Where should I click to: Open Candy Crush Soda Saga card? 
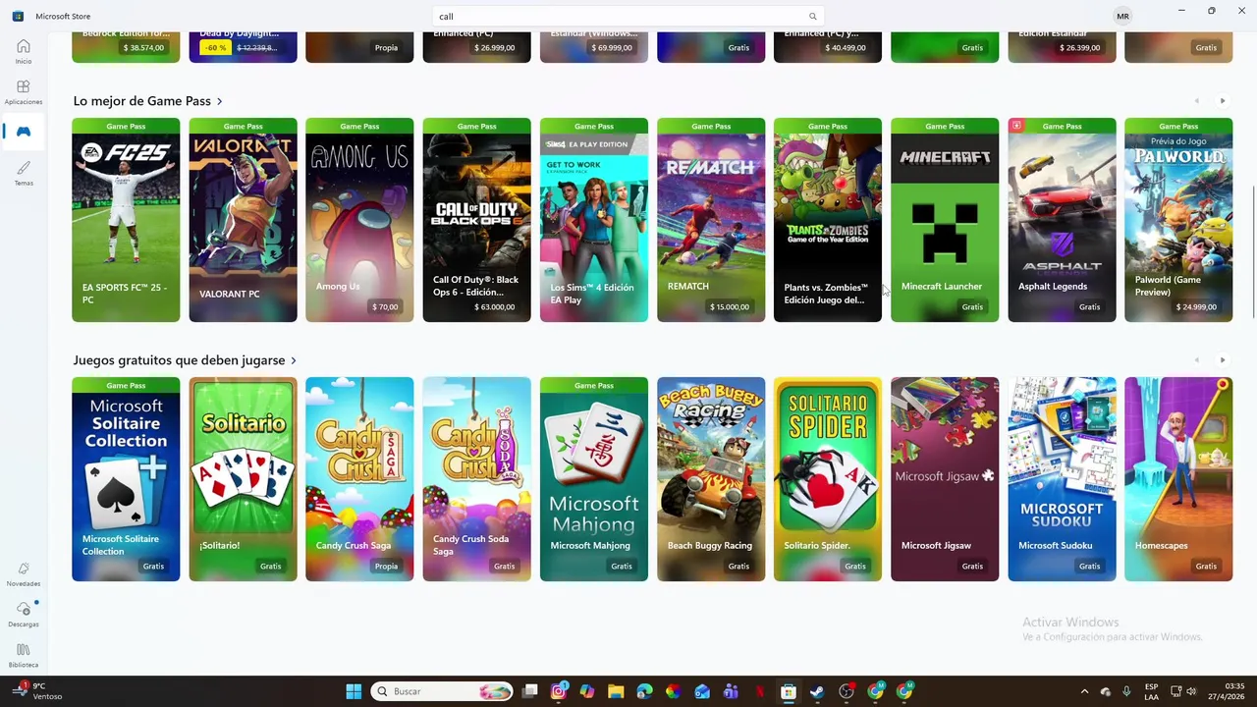click(x=476, y=479)
